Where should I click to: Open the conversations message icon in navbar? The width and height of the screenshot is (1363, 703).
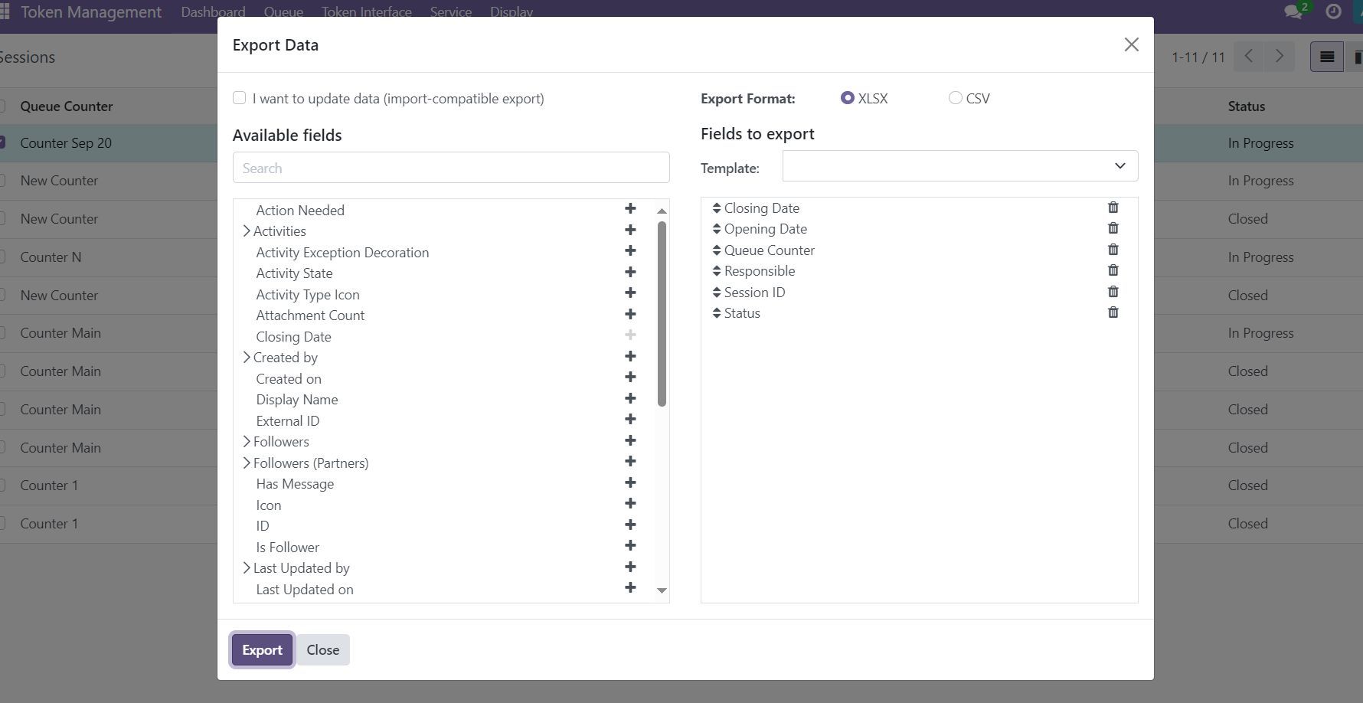tap(1293, 11)
